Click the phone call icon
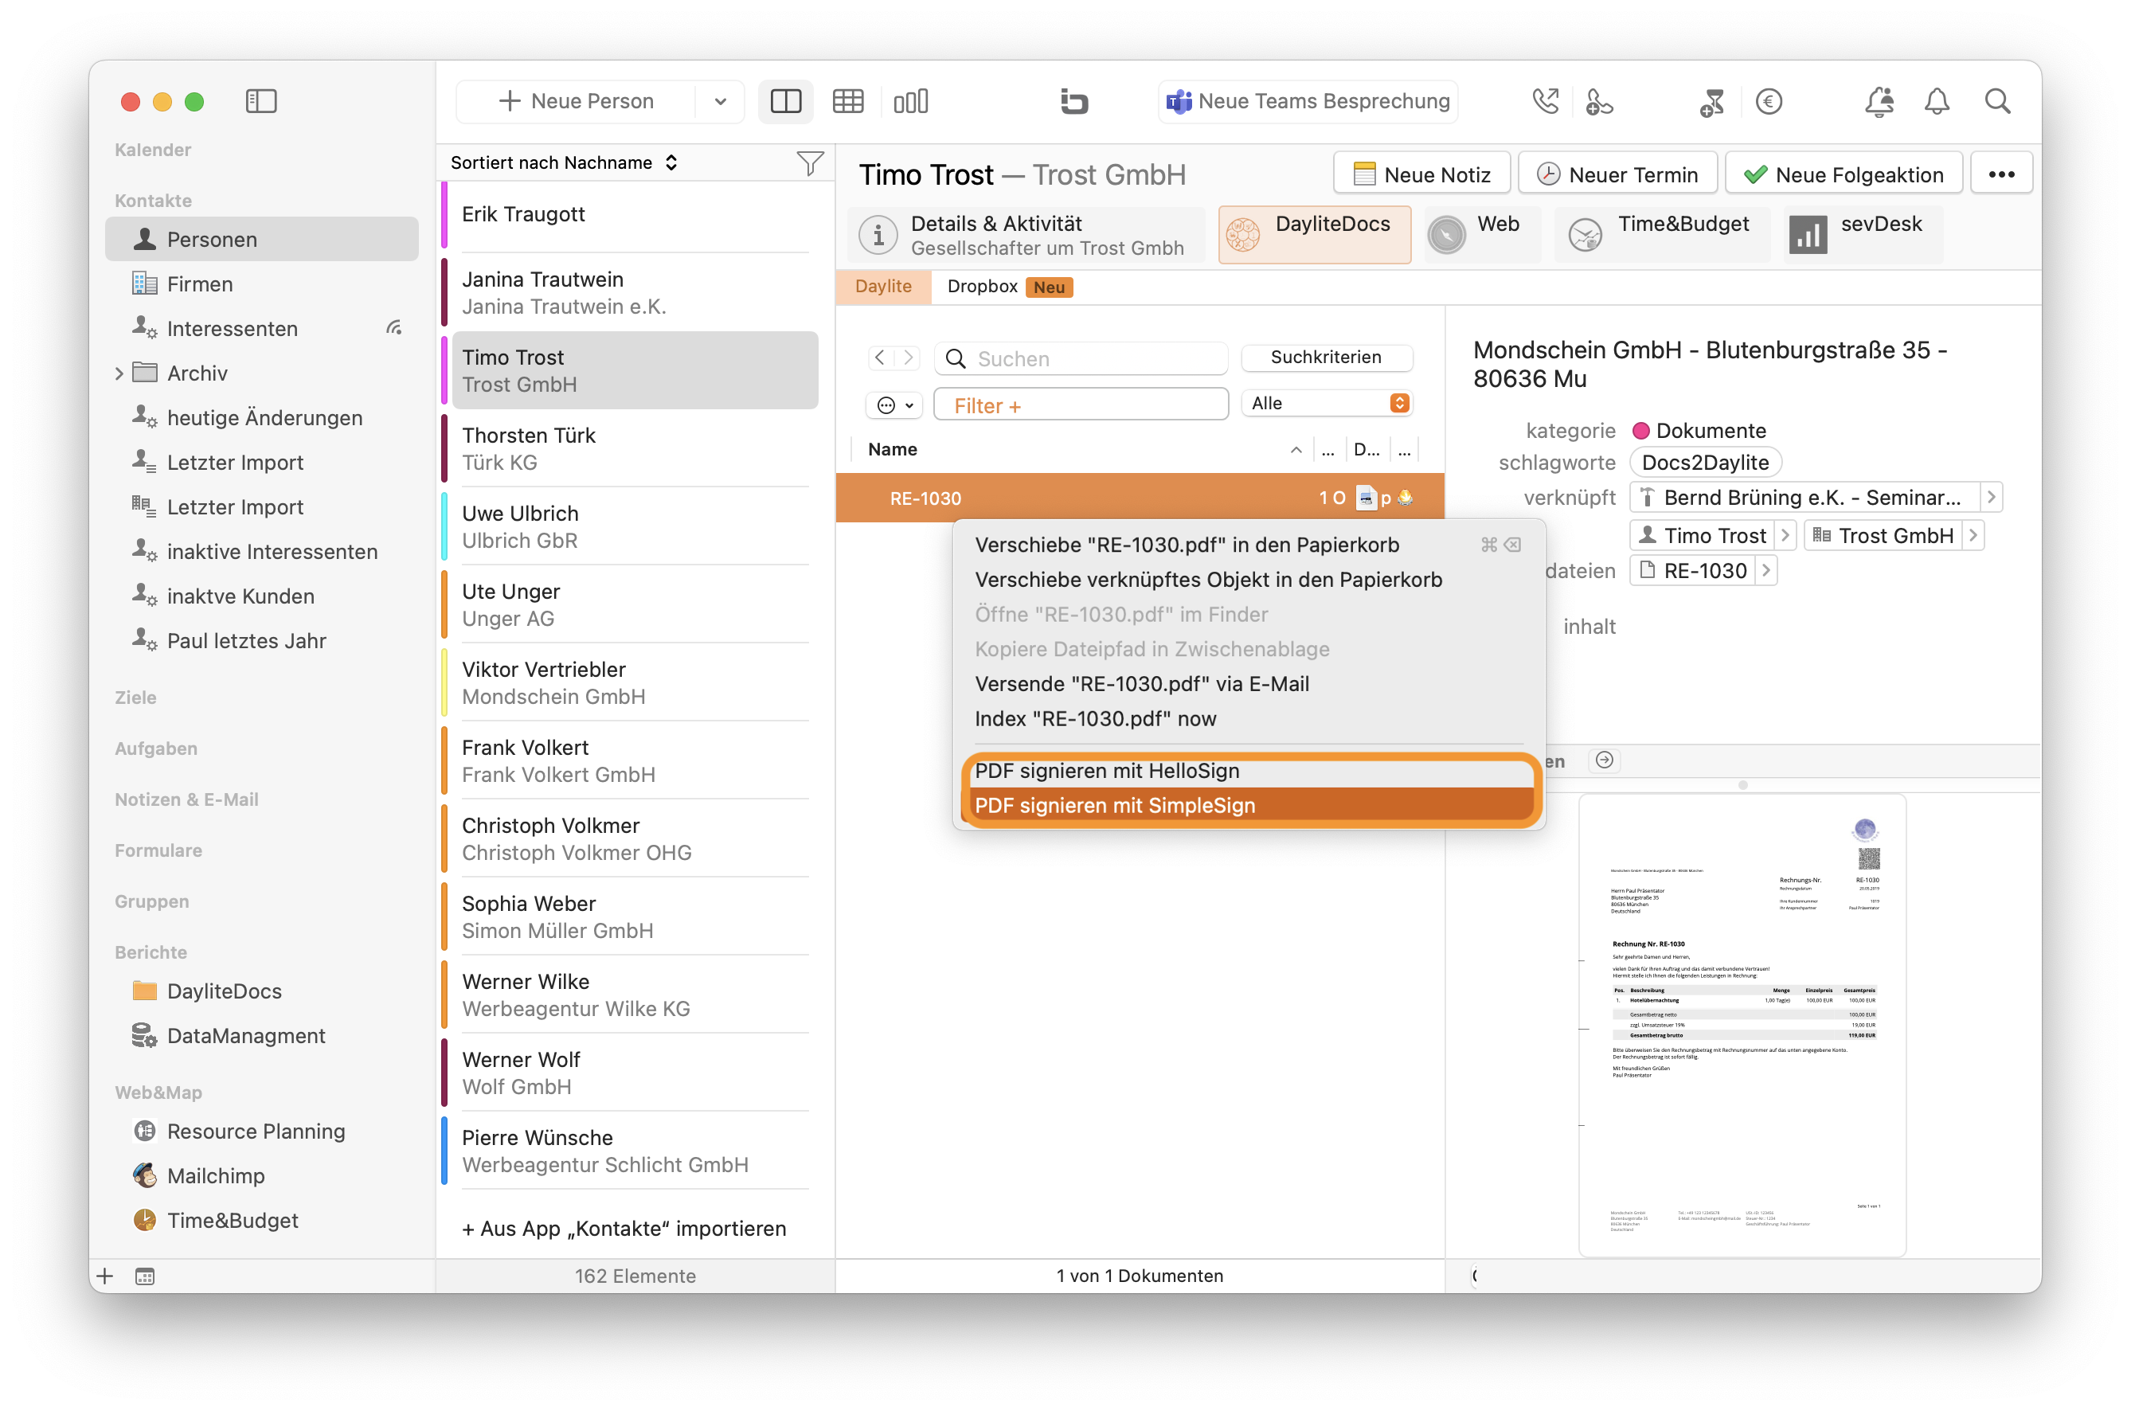 pos(1545,101)
